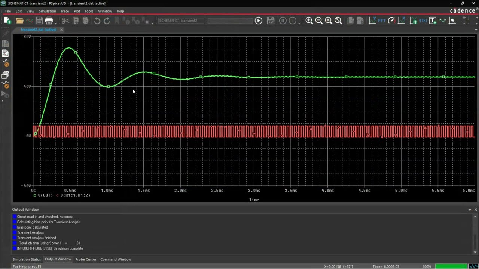Close the transient2.dat tab

click(x=62, y=30)
